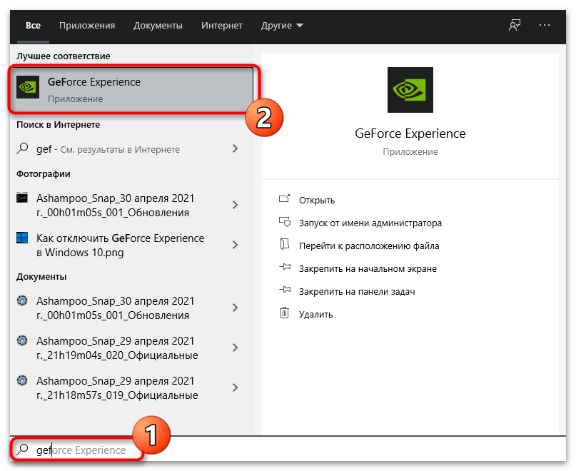Click the Windows image icon of the PNG result
Screen dimensions: 576x471
coord(22,238)
